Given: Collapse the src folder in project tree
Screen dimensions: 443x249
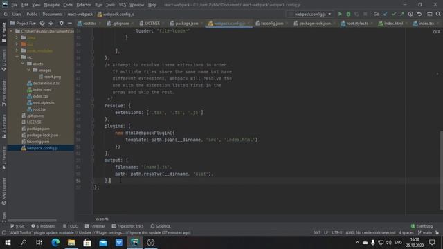Looking at the screenshot, I should [17, 57].
